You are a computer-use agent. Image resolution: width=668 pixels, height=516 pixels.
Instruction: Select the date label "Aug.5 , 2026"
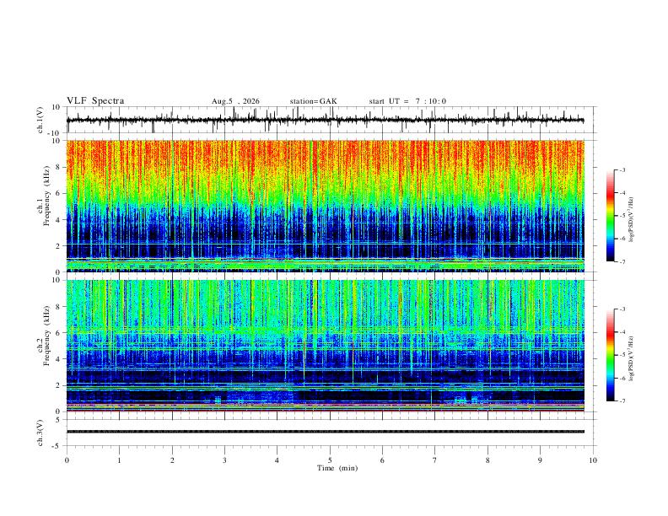[x=235, y=101]
